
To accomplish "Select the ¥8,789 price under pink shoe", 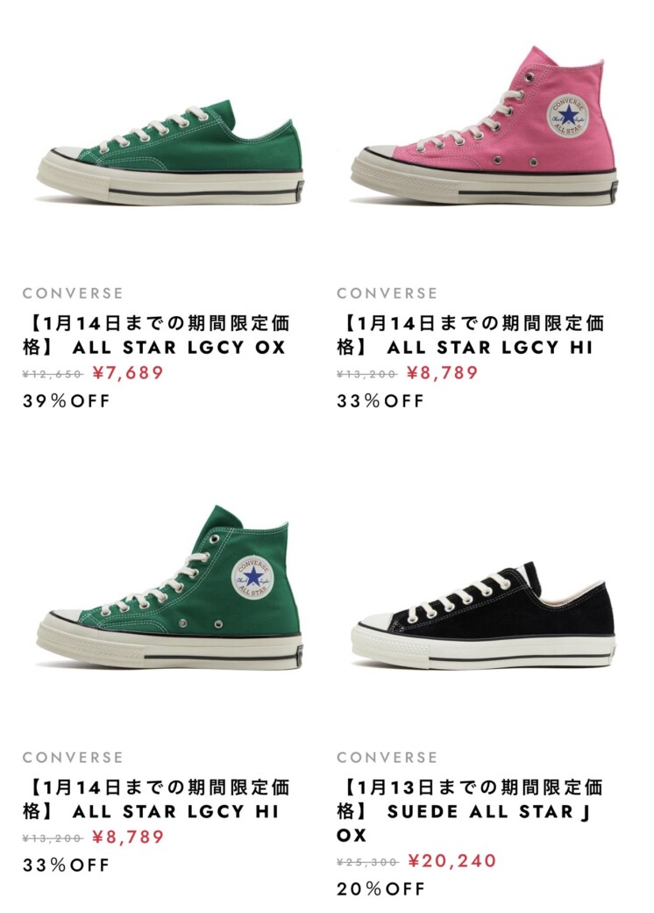I will 443,372.
